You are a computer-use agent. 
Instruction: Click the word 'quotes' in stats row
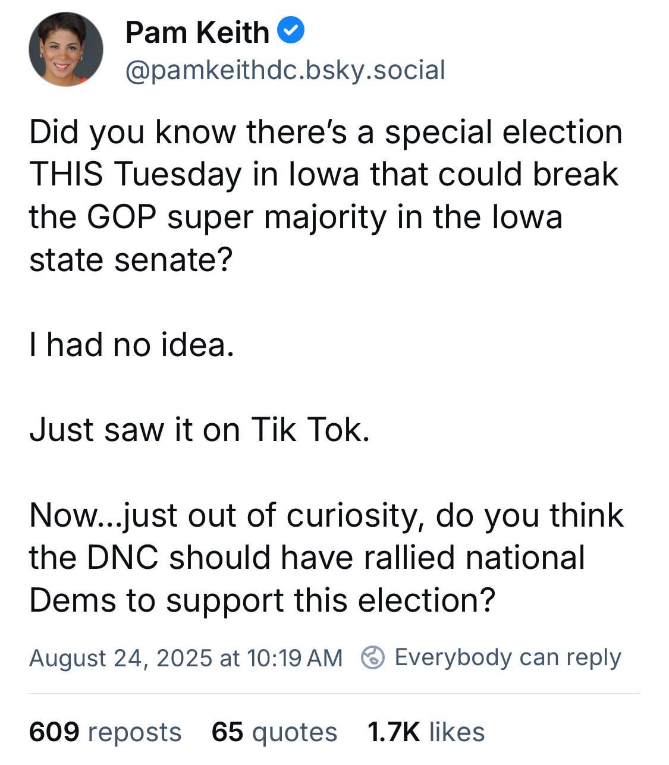(294, 732)
